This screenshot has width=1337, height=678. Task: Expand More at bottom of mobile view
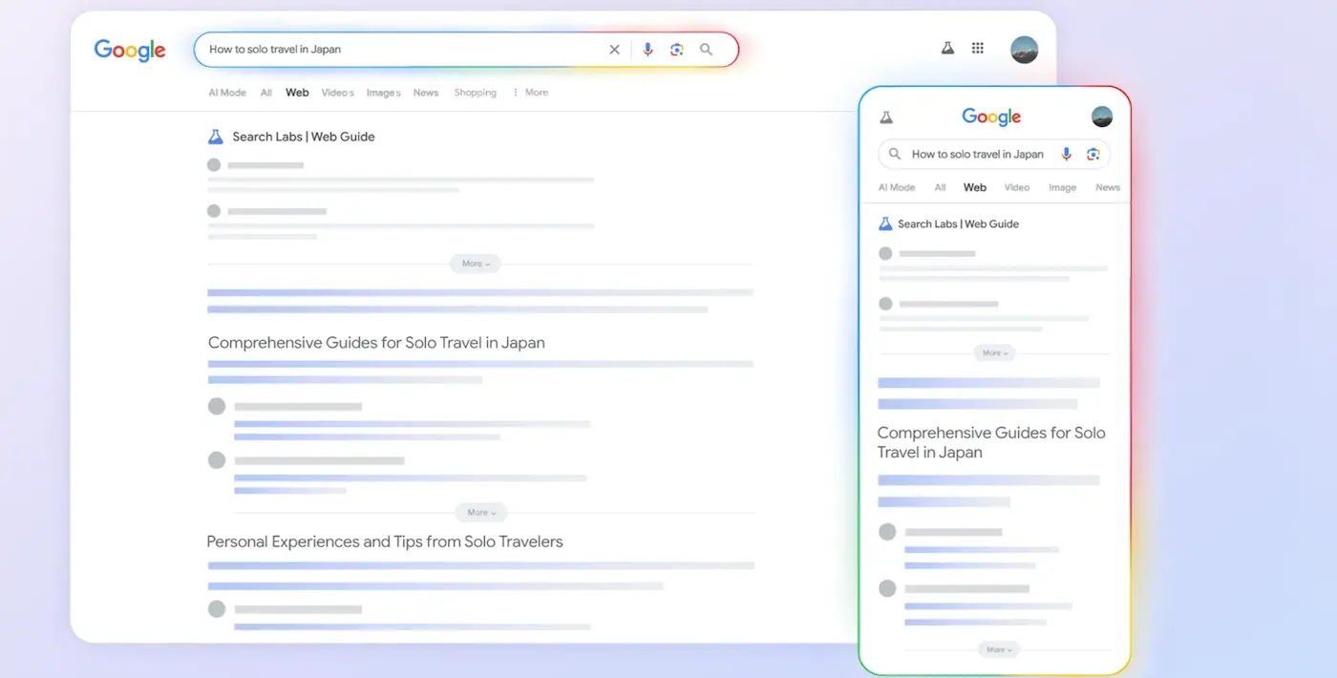999,649
